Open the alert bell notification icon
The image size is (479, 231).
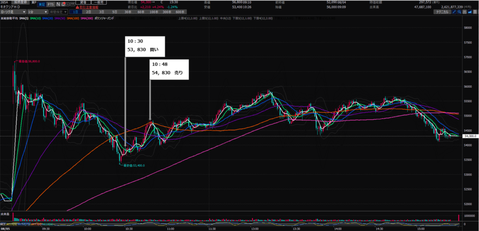tap(63, 4)
